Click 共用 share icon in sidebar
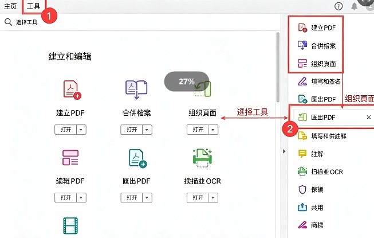374x238 pixels. tap(302, 207)
